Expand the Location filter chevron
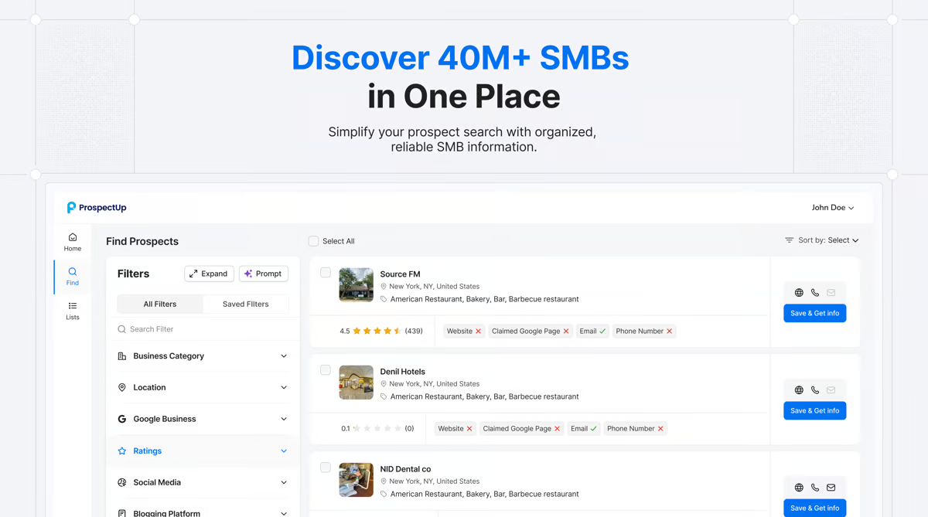This screenshot has width=928, height=517. tap(284, 388)
